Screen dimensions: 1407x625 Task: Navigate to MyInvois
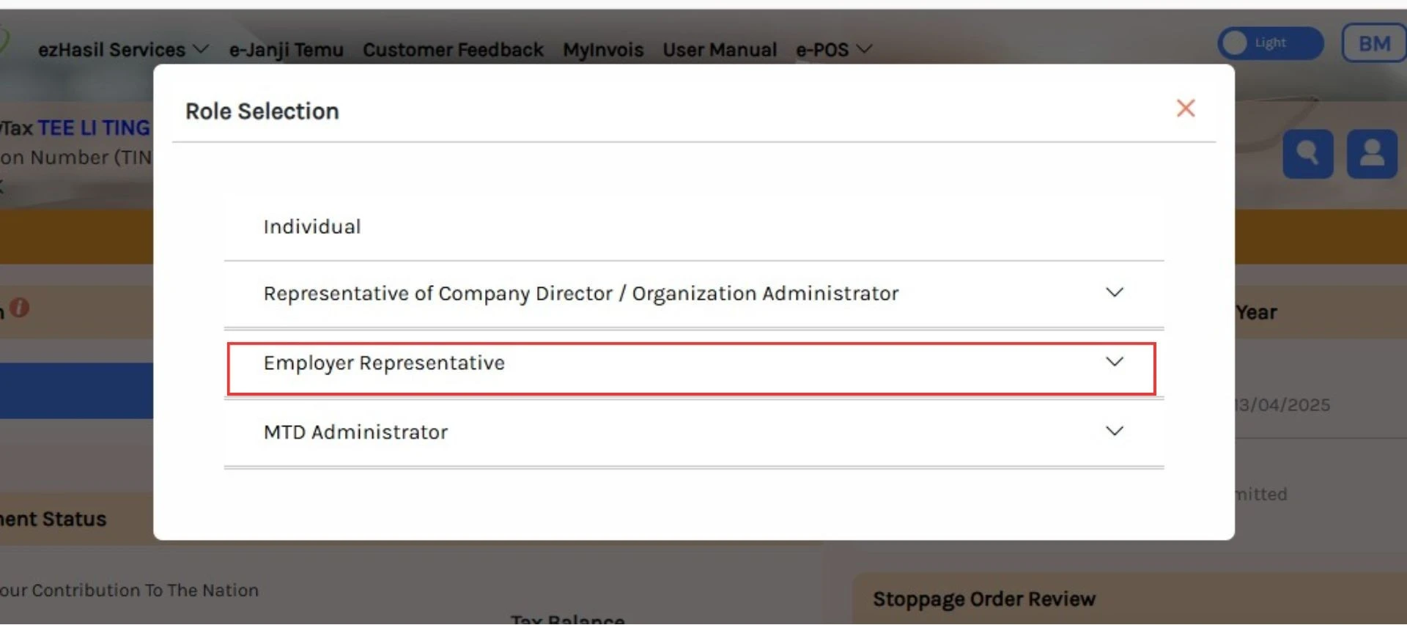[x=602, y=50]
